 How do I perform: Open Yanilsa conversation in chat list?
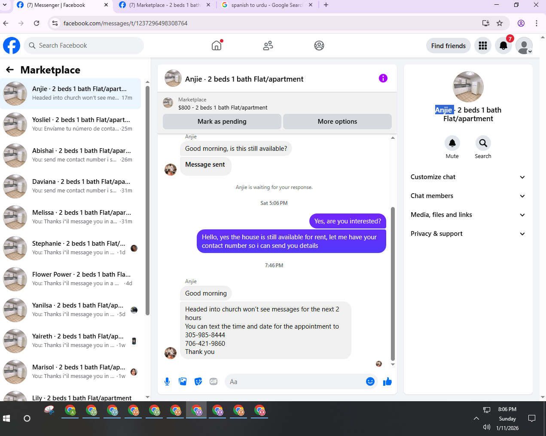[70, 310]
